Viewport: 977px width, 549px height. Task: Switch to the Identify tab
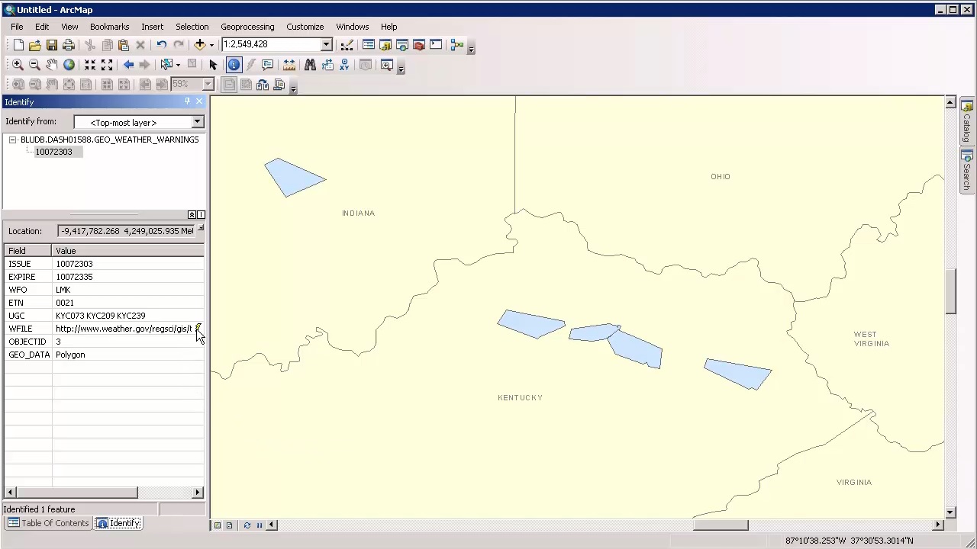coord(118,523)
